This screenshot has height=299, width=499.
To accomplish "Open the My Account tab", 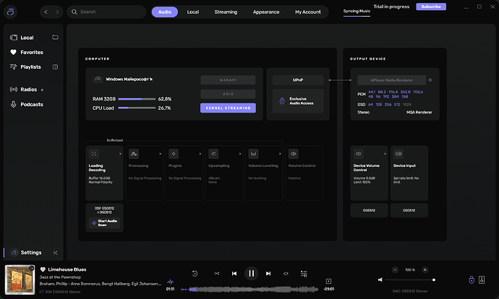I will [308, 12].
